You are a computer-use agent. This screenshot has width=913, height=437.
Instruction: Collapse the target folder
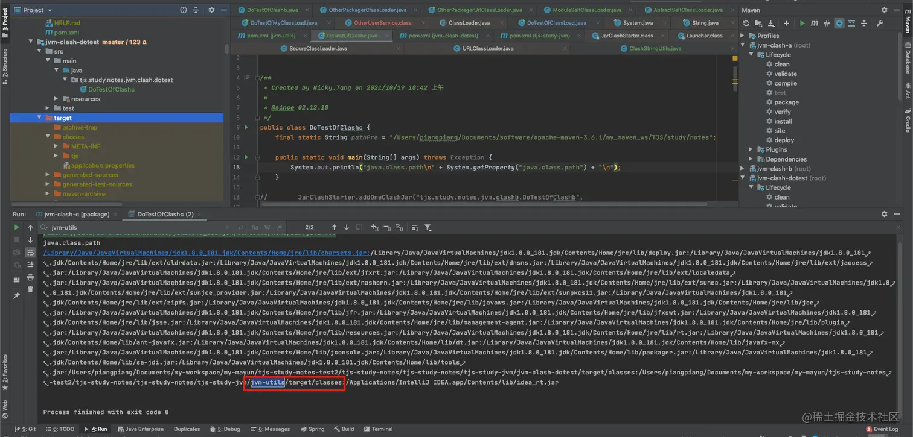point(40,118)
